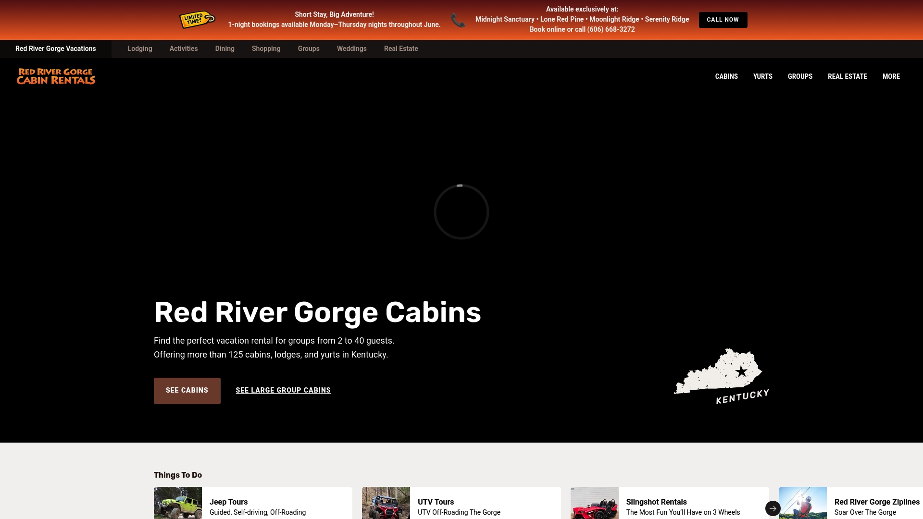Select Red River Gorge Vacations tab
This screenshot has width=923, height=519.
[56, 49]
